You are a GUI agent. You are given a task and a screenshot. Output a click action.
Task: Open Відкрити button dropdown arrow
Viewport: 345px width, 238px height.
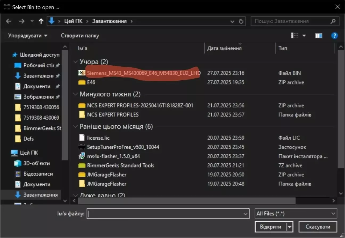coord(290,227)
